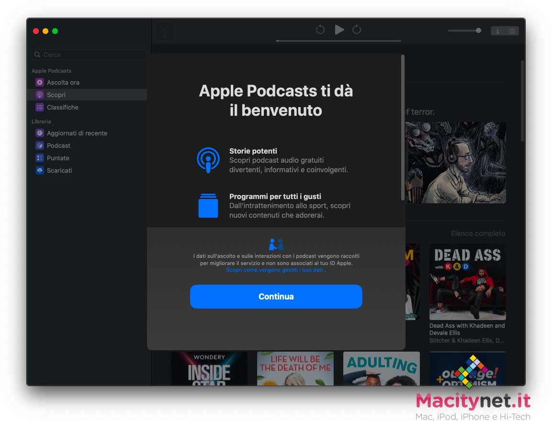Click the Programmi per tutti i gusti icon
The width and height of the screenshot is (552, 421).
tap(208, 205)
